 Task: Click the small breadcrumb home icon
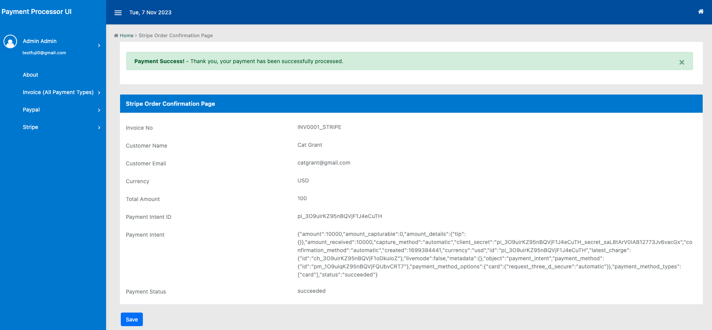point(116,36)
